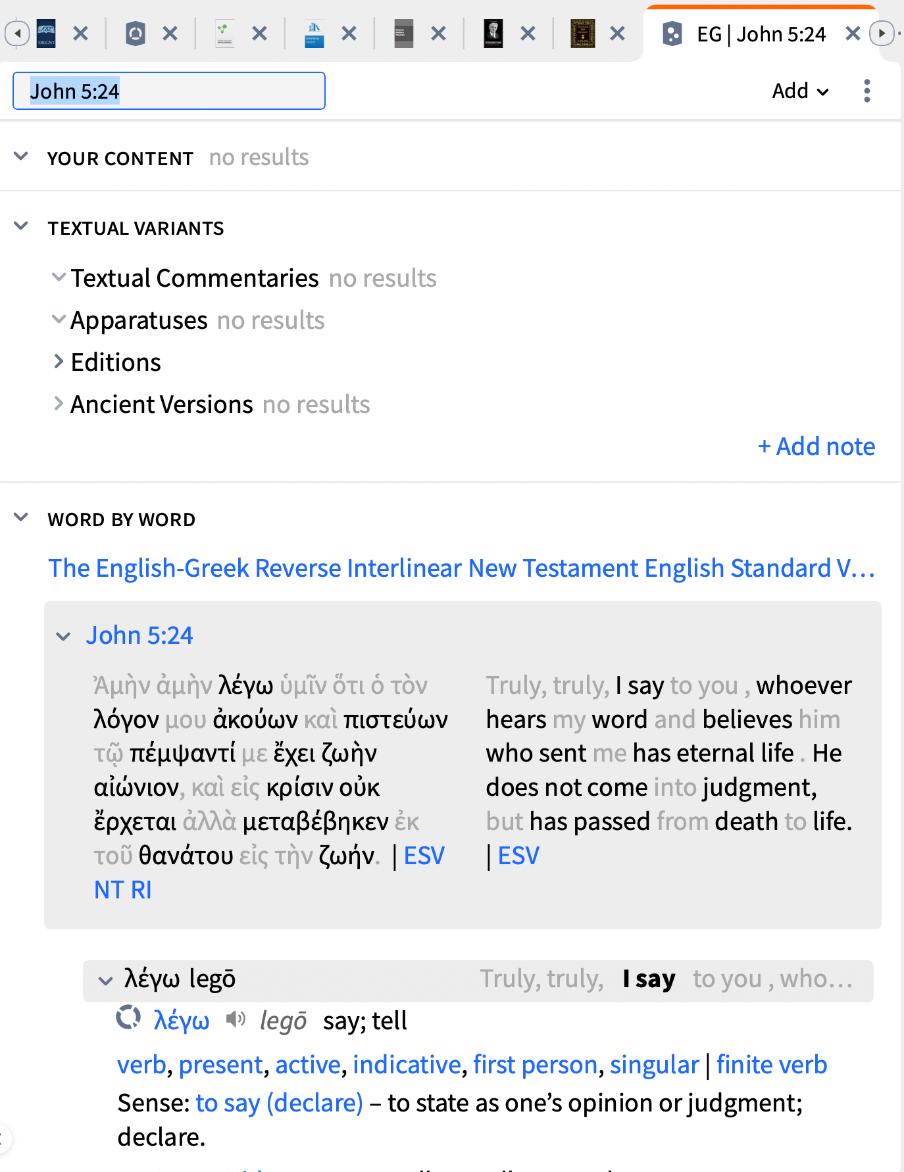The height and width of the screenshot is (1172, 904).
Task: Collapse the Textual Variants section
Action: coord(21,226)
